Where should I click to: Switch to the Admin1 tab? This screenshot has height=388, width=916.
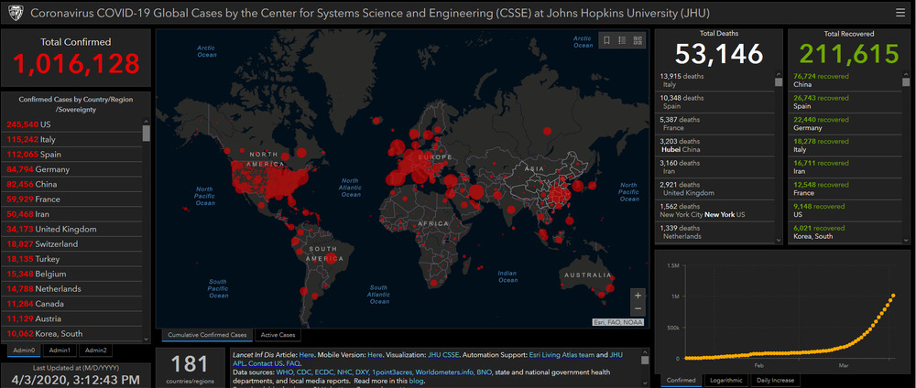(60, 350)
